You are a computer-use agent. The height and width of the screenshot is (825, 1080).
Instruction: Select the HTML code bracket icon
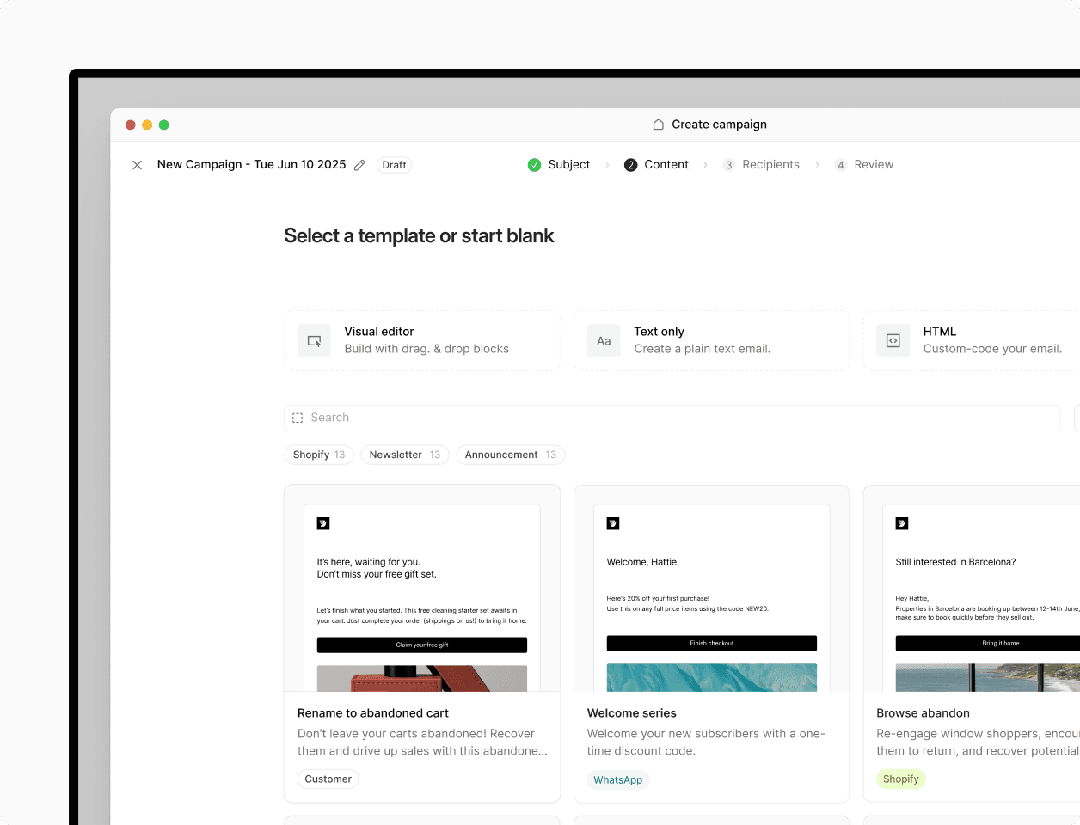893,341
